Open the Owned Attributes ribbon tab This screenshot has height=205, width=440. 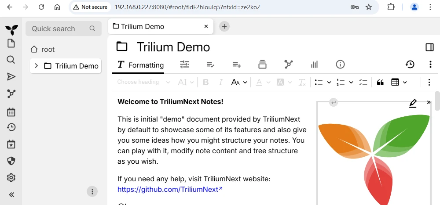[210, 65]
